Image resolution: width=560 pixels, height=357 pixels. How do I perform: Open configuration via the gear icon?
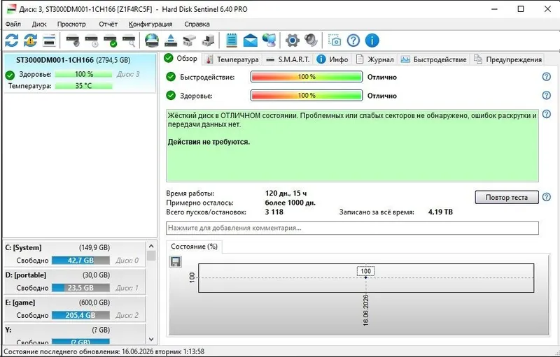point(292,41)
